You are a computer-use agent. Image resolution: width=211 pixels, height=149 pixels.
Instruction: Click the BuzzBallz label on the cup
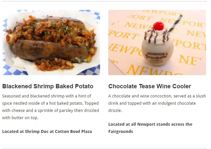tap(156, 58)
